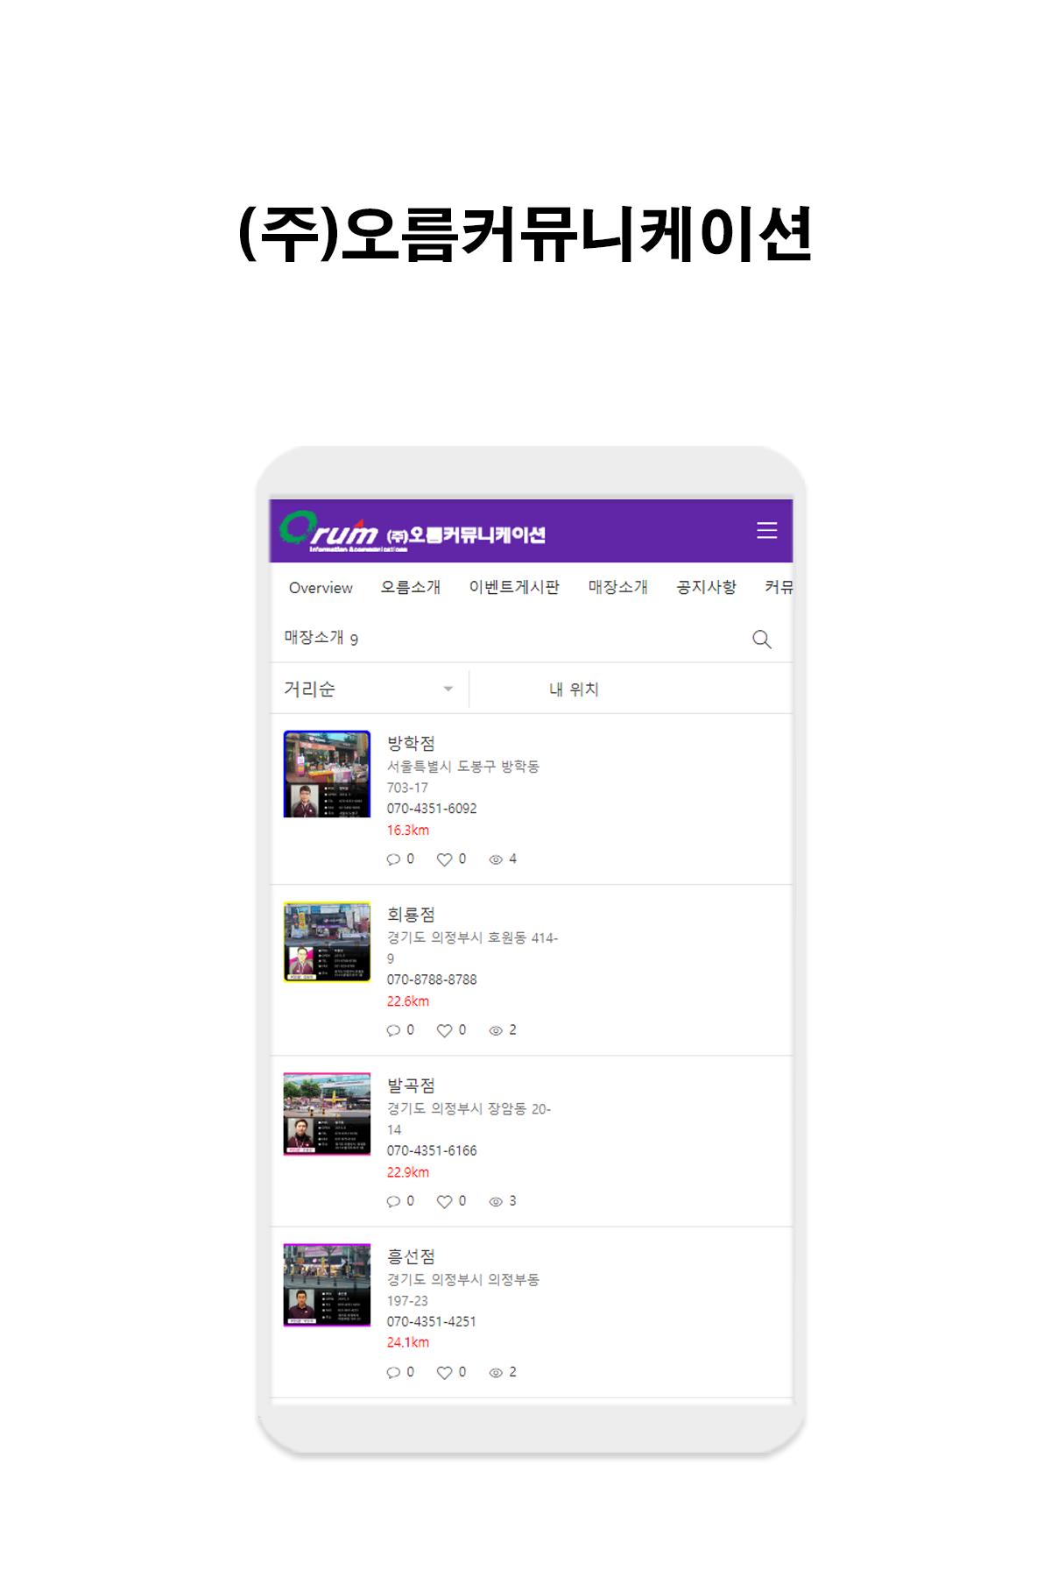Viewport: 1051px width, 1577px height.
Task: Open the 회룡점 store title
Action: [x=411, y=914]
